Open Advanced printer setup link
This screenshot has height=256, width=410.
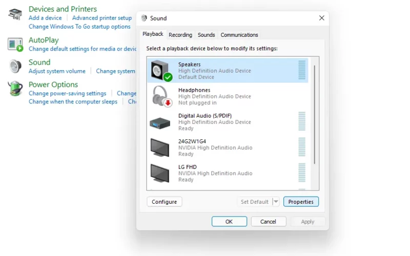pos(102,18)
